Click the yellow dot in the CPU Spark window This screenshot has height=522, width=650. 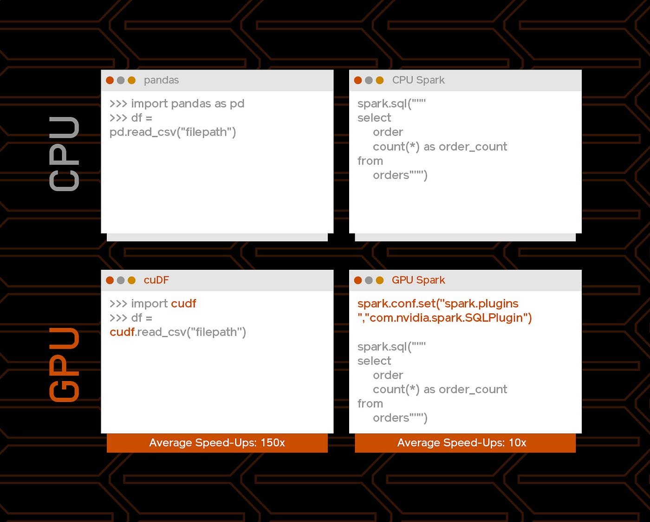point(380,80)
